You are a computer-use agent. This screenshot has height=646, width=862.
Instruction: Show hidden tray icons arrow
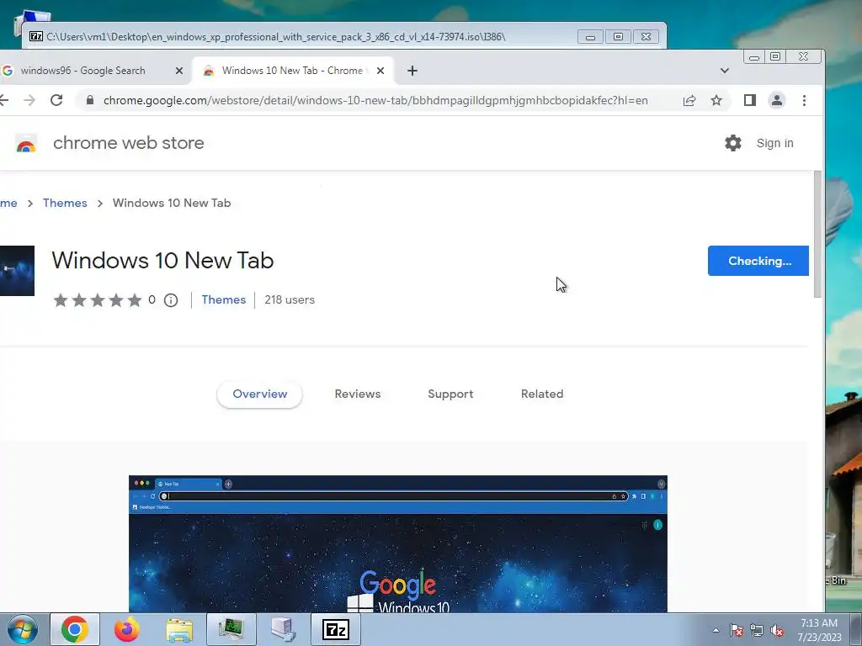(x=716, y=630)
